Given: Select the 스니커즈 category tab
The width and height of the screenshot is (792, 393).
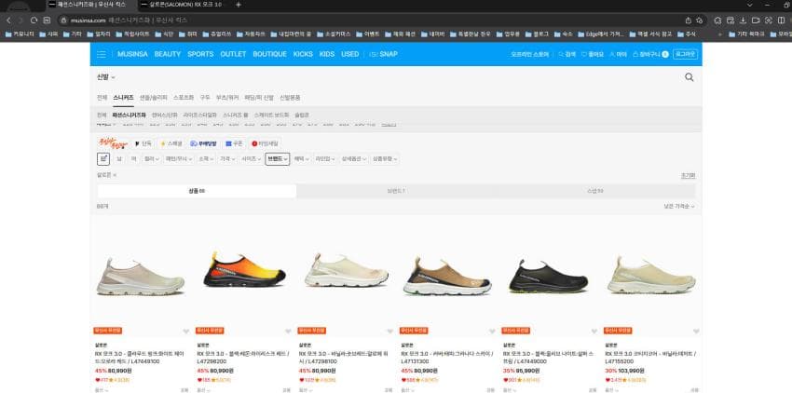Looking at the screenshot, I should point(123,97).
